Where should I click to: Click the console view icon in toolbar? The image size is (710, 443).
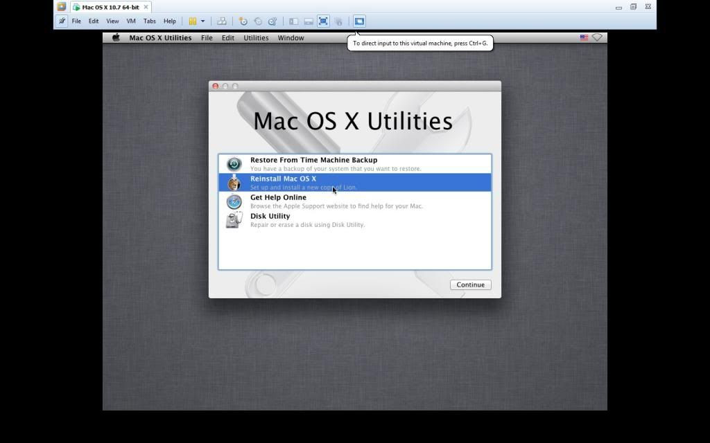pyautogui.click(x=359, y=21)
